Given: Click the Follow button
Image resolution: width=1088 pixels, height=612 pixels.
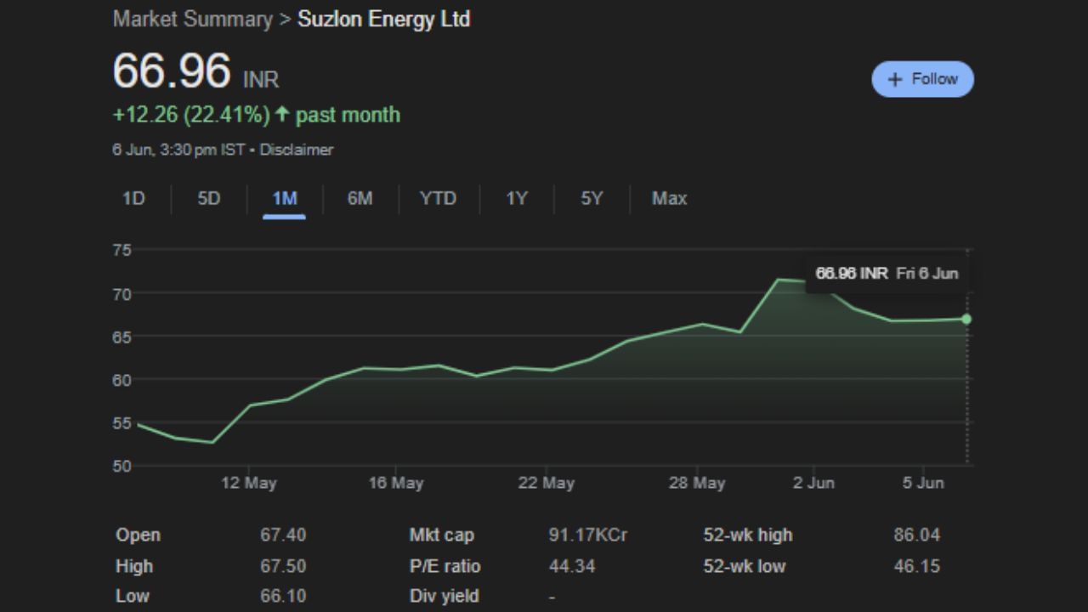Looking at the screenshot, I should click(x=922, y=79).
